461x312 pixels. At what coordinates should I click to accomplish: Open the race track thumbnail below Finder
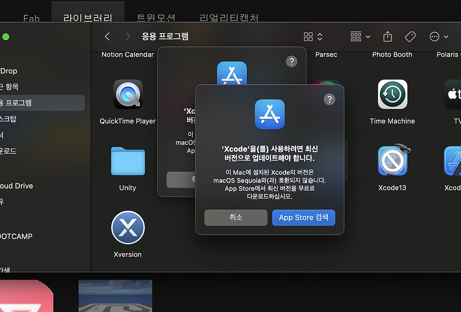point(115,296)
